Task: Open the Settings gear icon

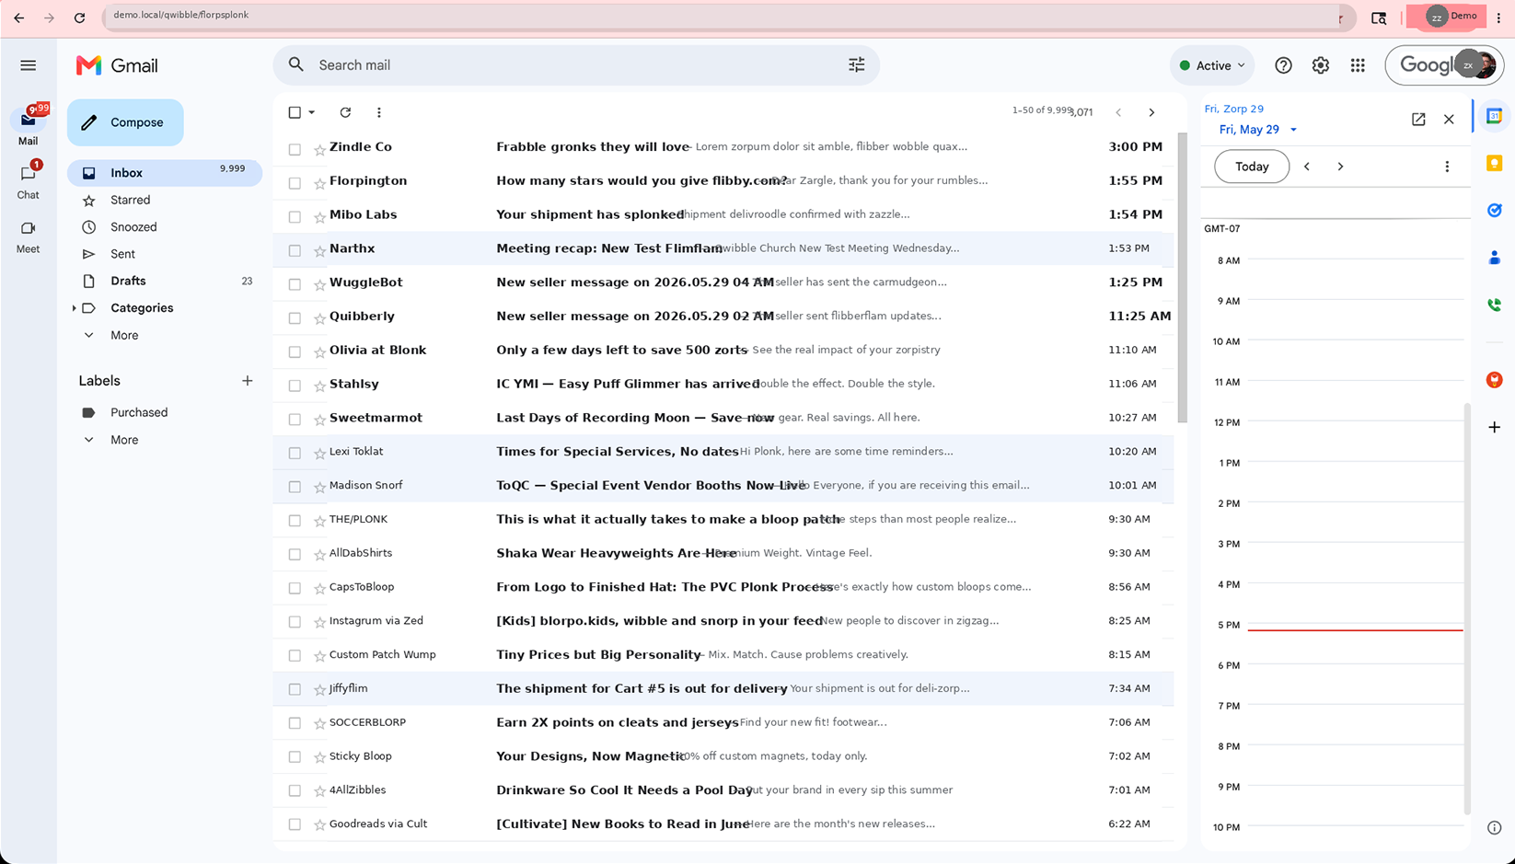Action: coord(1321,65)
